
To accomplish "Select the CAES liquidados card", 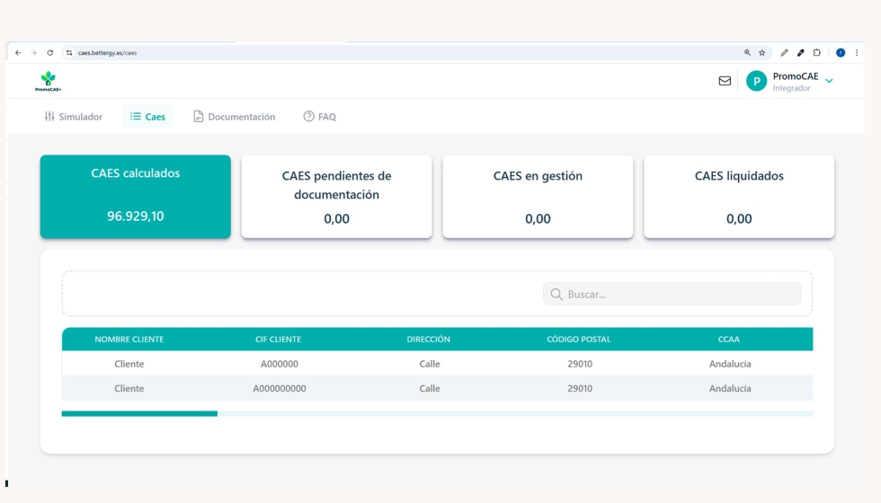I will click(x=739, y=197).
